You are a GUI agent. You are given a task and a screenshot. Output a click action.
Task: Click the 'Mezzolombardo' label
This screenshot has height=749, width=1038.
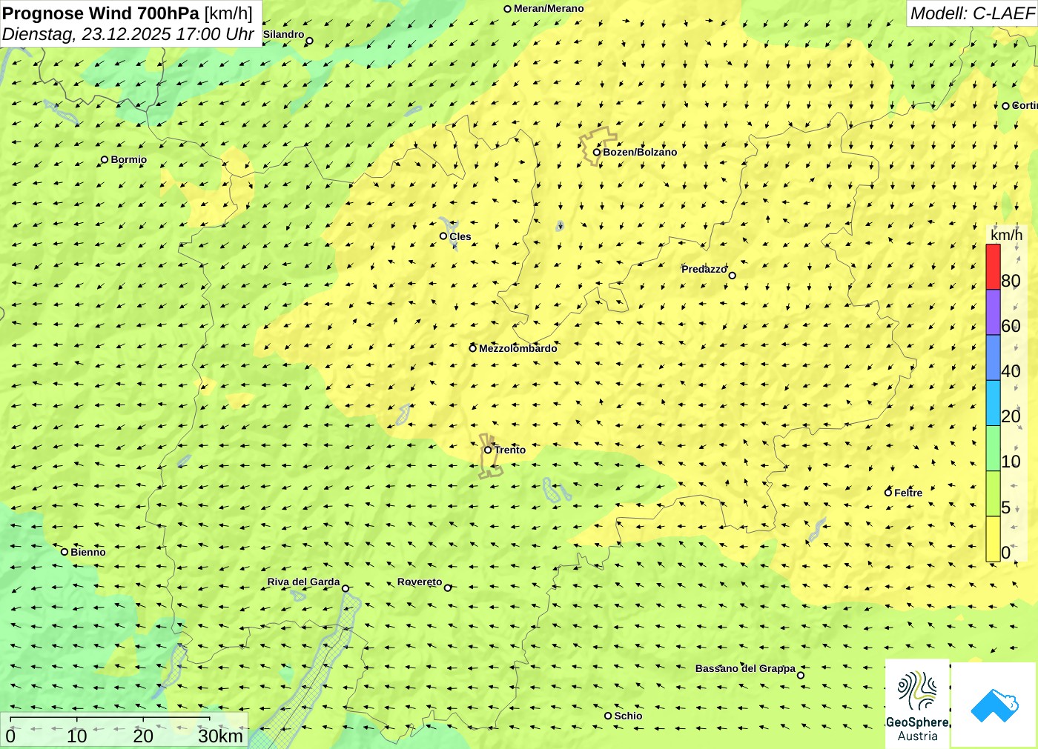click(518, 348)
